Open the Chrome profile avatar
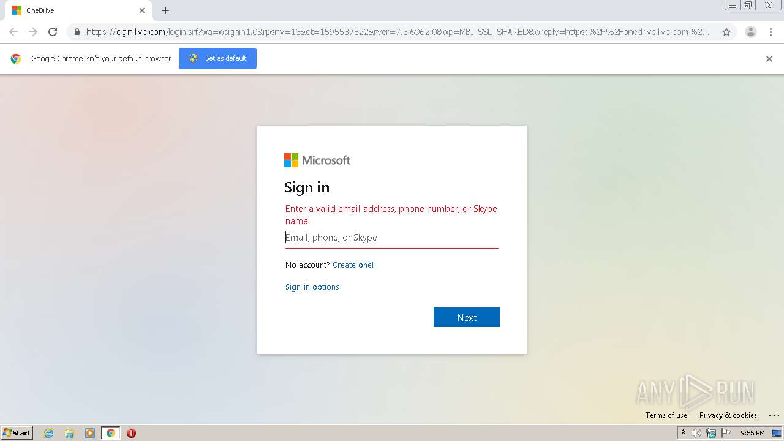The image size is (784, 441). click(750, 32)
